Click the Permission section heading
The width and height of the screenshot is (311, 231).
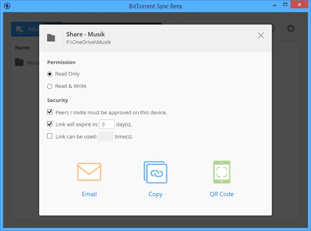pyautogui.click(x=61, y=62)
